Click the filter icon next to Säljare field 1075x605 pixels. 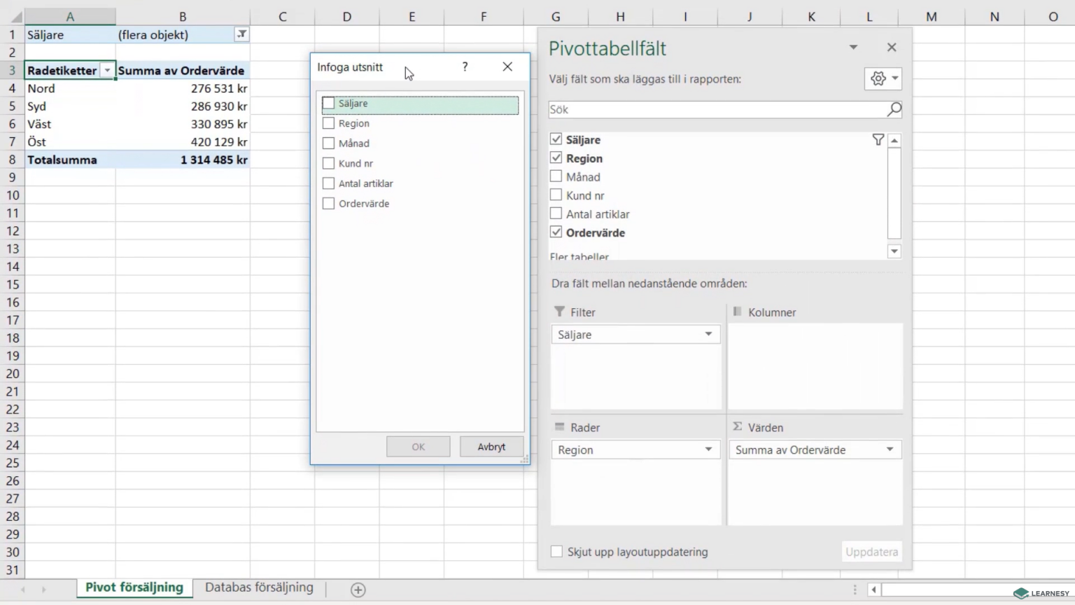click(878, 139)
